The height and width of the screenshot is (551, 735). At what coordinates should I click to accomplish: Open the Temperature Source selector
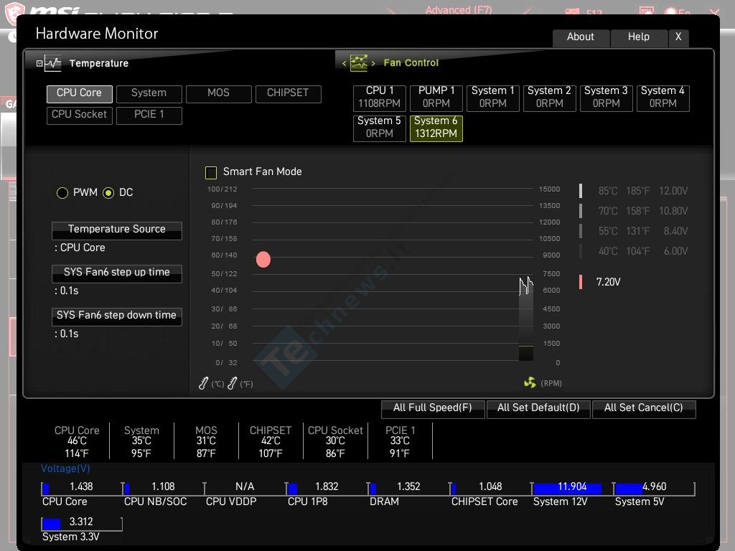coord(117,230)
